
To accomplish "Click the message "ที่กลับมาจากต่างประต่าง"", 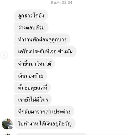I will (x=44, y=112).
